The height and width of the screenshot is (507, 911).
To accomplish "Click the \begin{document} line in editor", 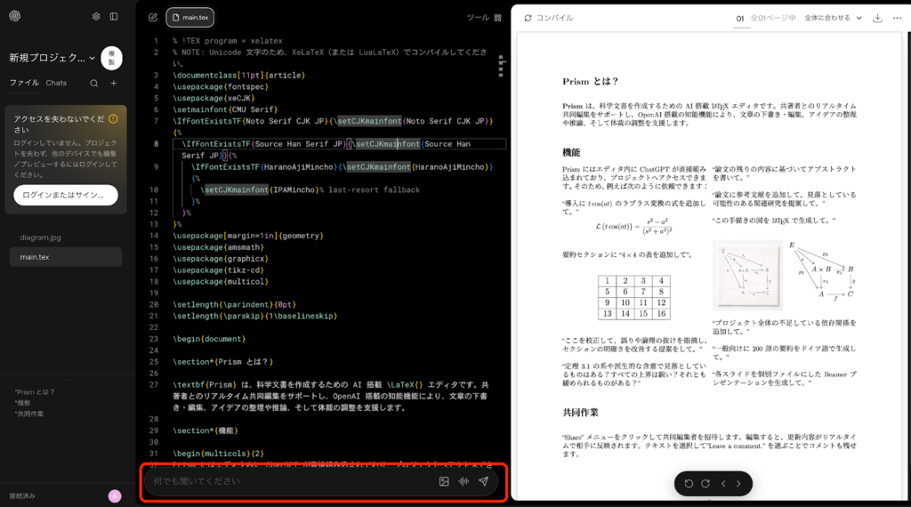I will pyautogui.click(x=209, y=339).
